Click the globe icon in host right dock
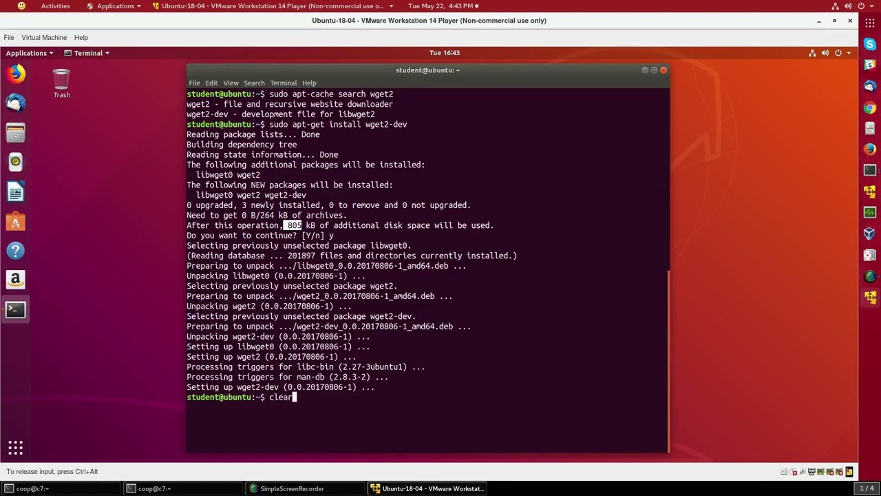The height and width of the screenshot is (496, 881). tap(870, 276)
